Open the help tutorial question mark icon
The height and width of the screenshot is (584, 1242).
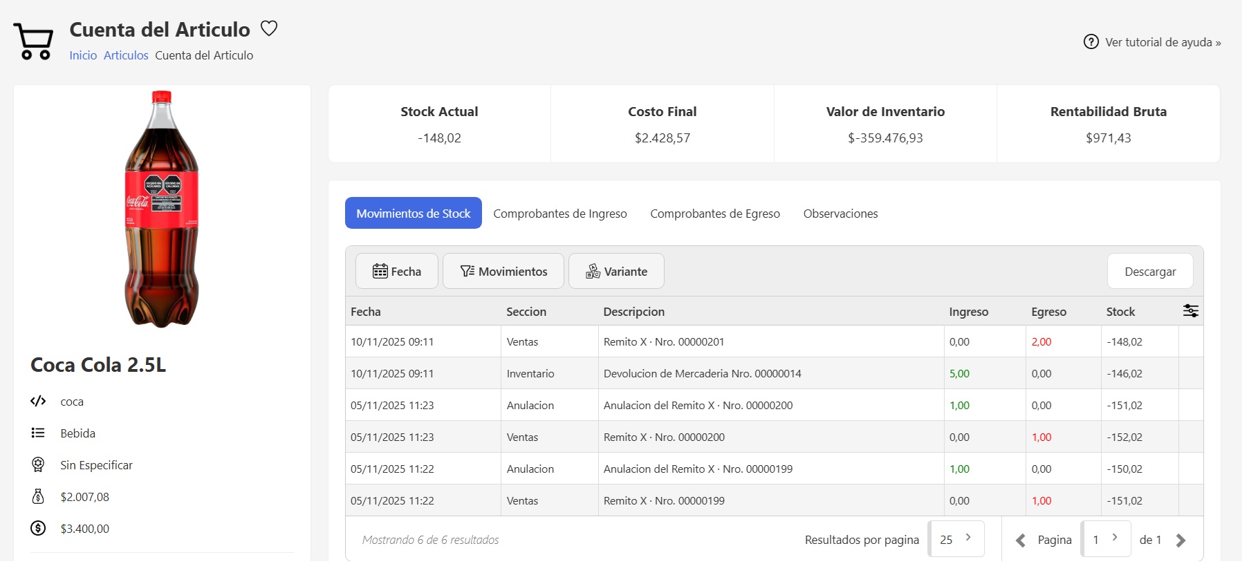click(1091, 42)
